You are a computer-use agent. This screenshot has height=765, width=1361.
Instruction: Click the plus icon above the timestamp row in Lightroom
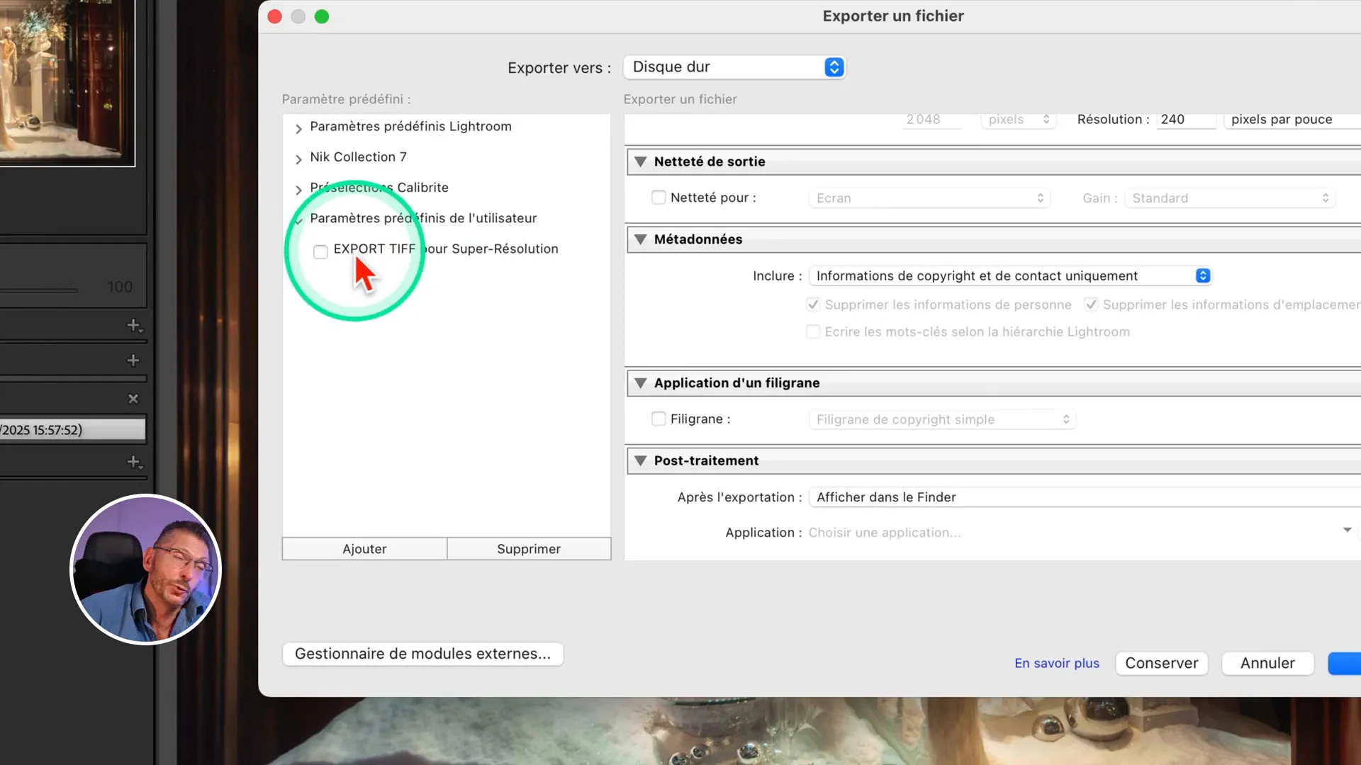(x=133, y=361)
